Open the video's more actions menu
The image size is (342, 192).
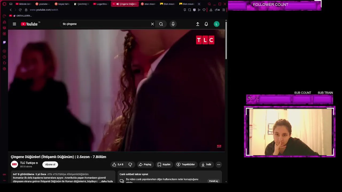[219, 165]
